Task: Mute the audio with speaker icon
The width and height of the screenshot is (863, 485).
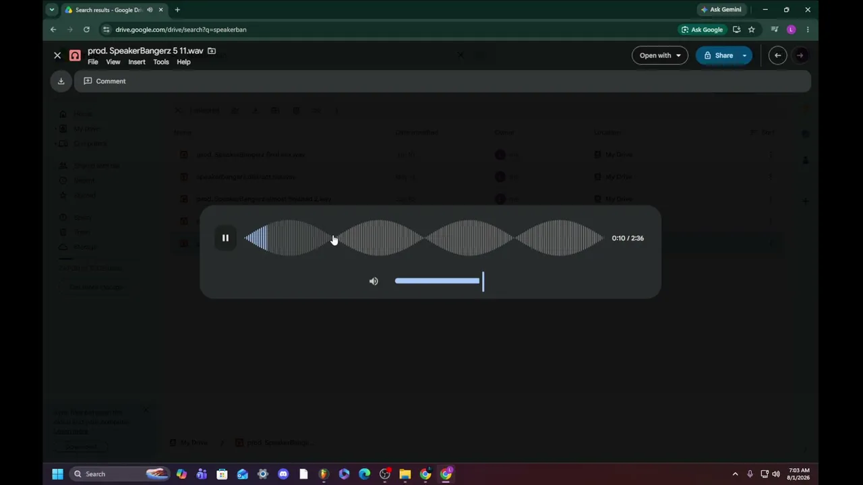Action: pos(374,281)
